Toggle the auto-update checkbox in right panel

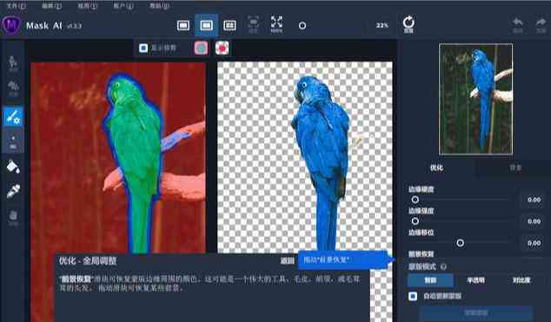413,296
